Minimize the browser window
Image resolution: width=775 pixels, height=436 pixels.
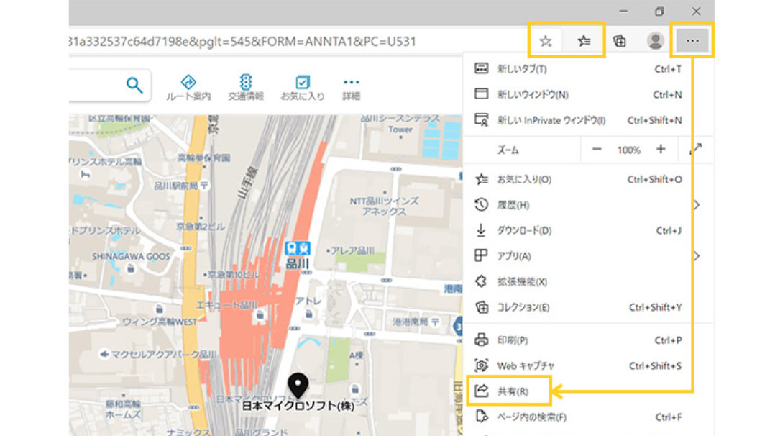[624, 11]
